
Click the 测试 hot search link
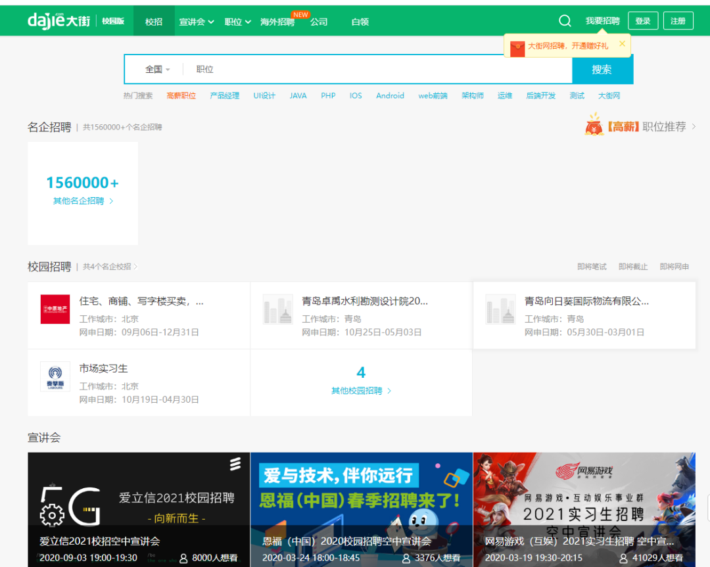coord(577,95)
